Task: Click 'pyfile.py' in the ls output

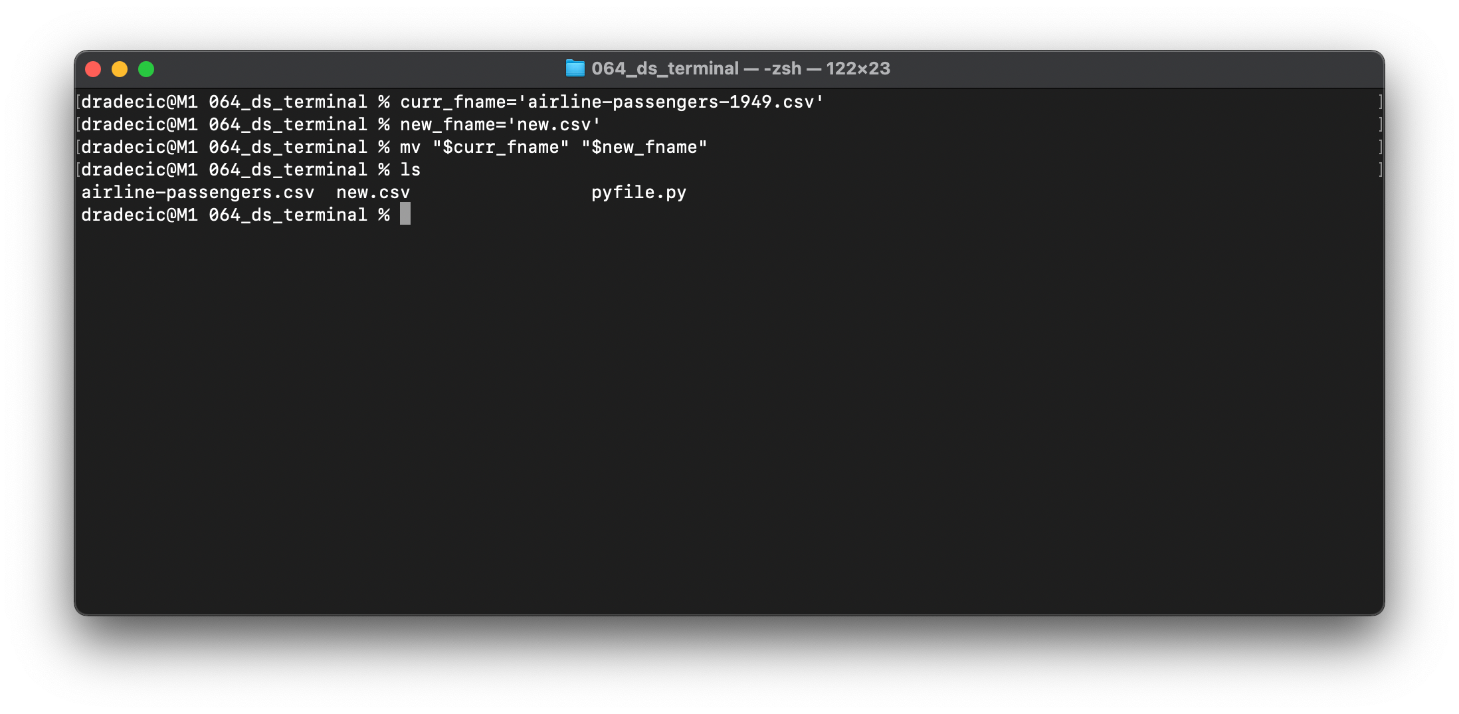Action: (638, 192)
